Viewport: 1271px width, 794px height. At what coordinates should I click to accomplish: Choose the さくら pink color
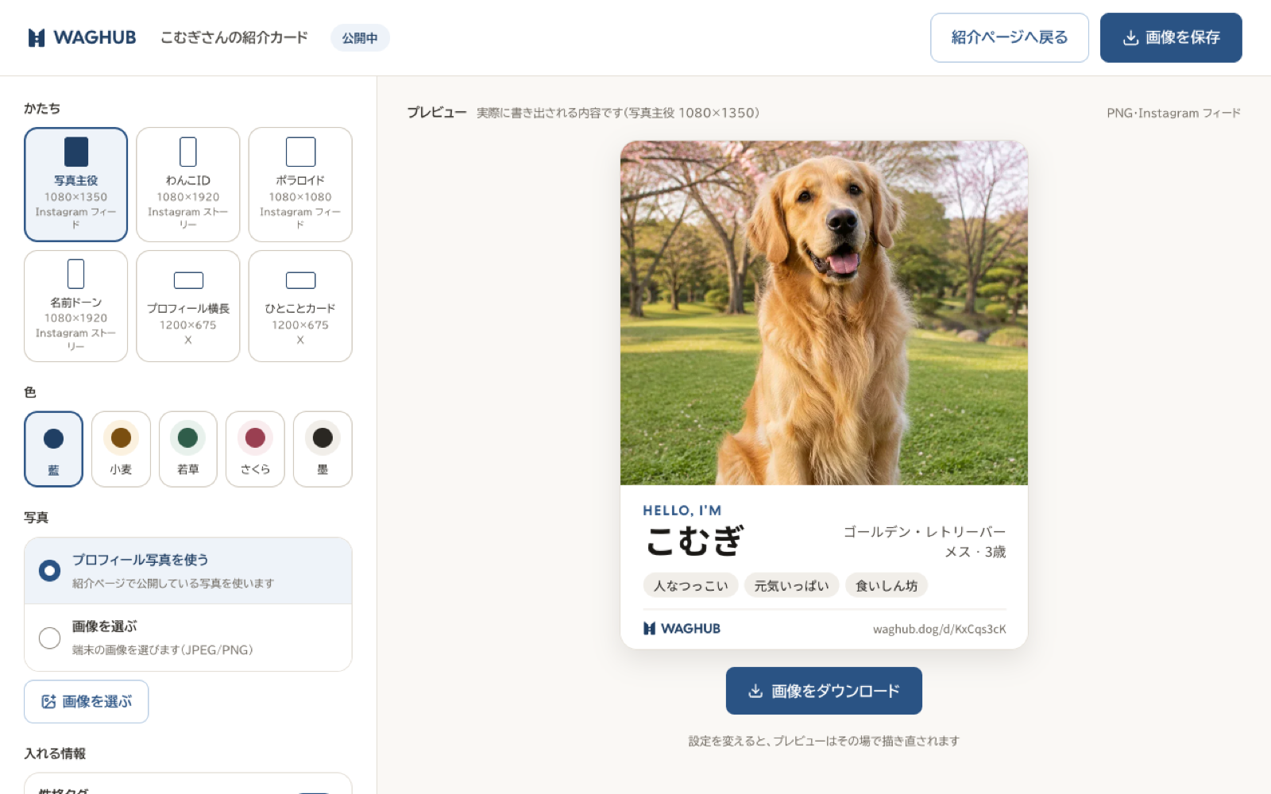pyautogui.click(x=255, y=449)
